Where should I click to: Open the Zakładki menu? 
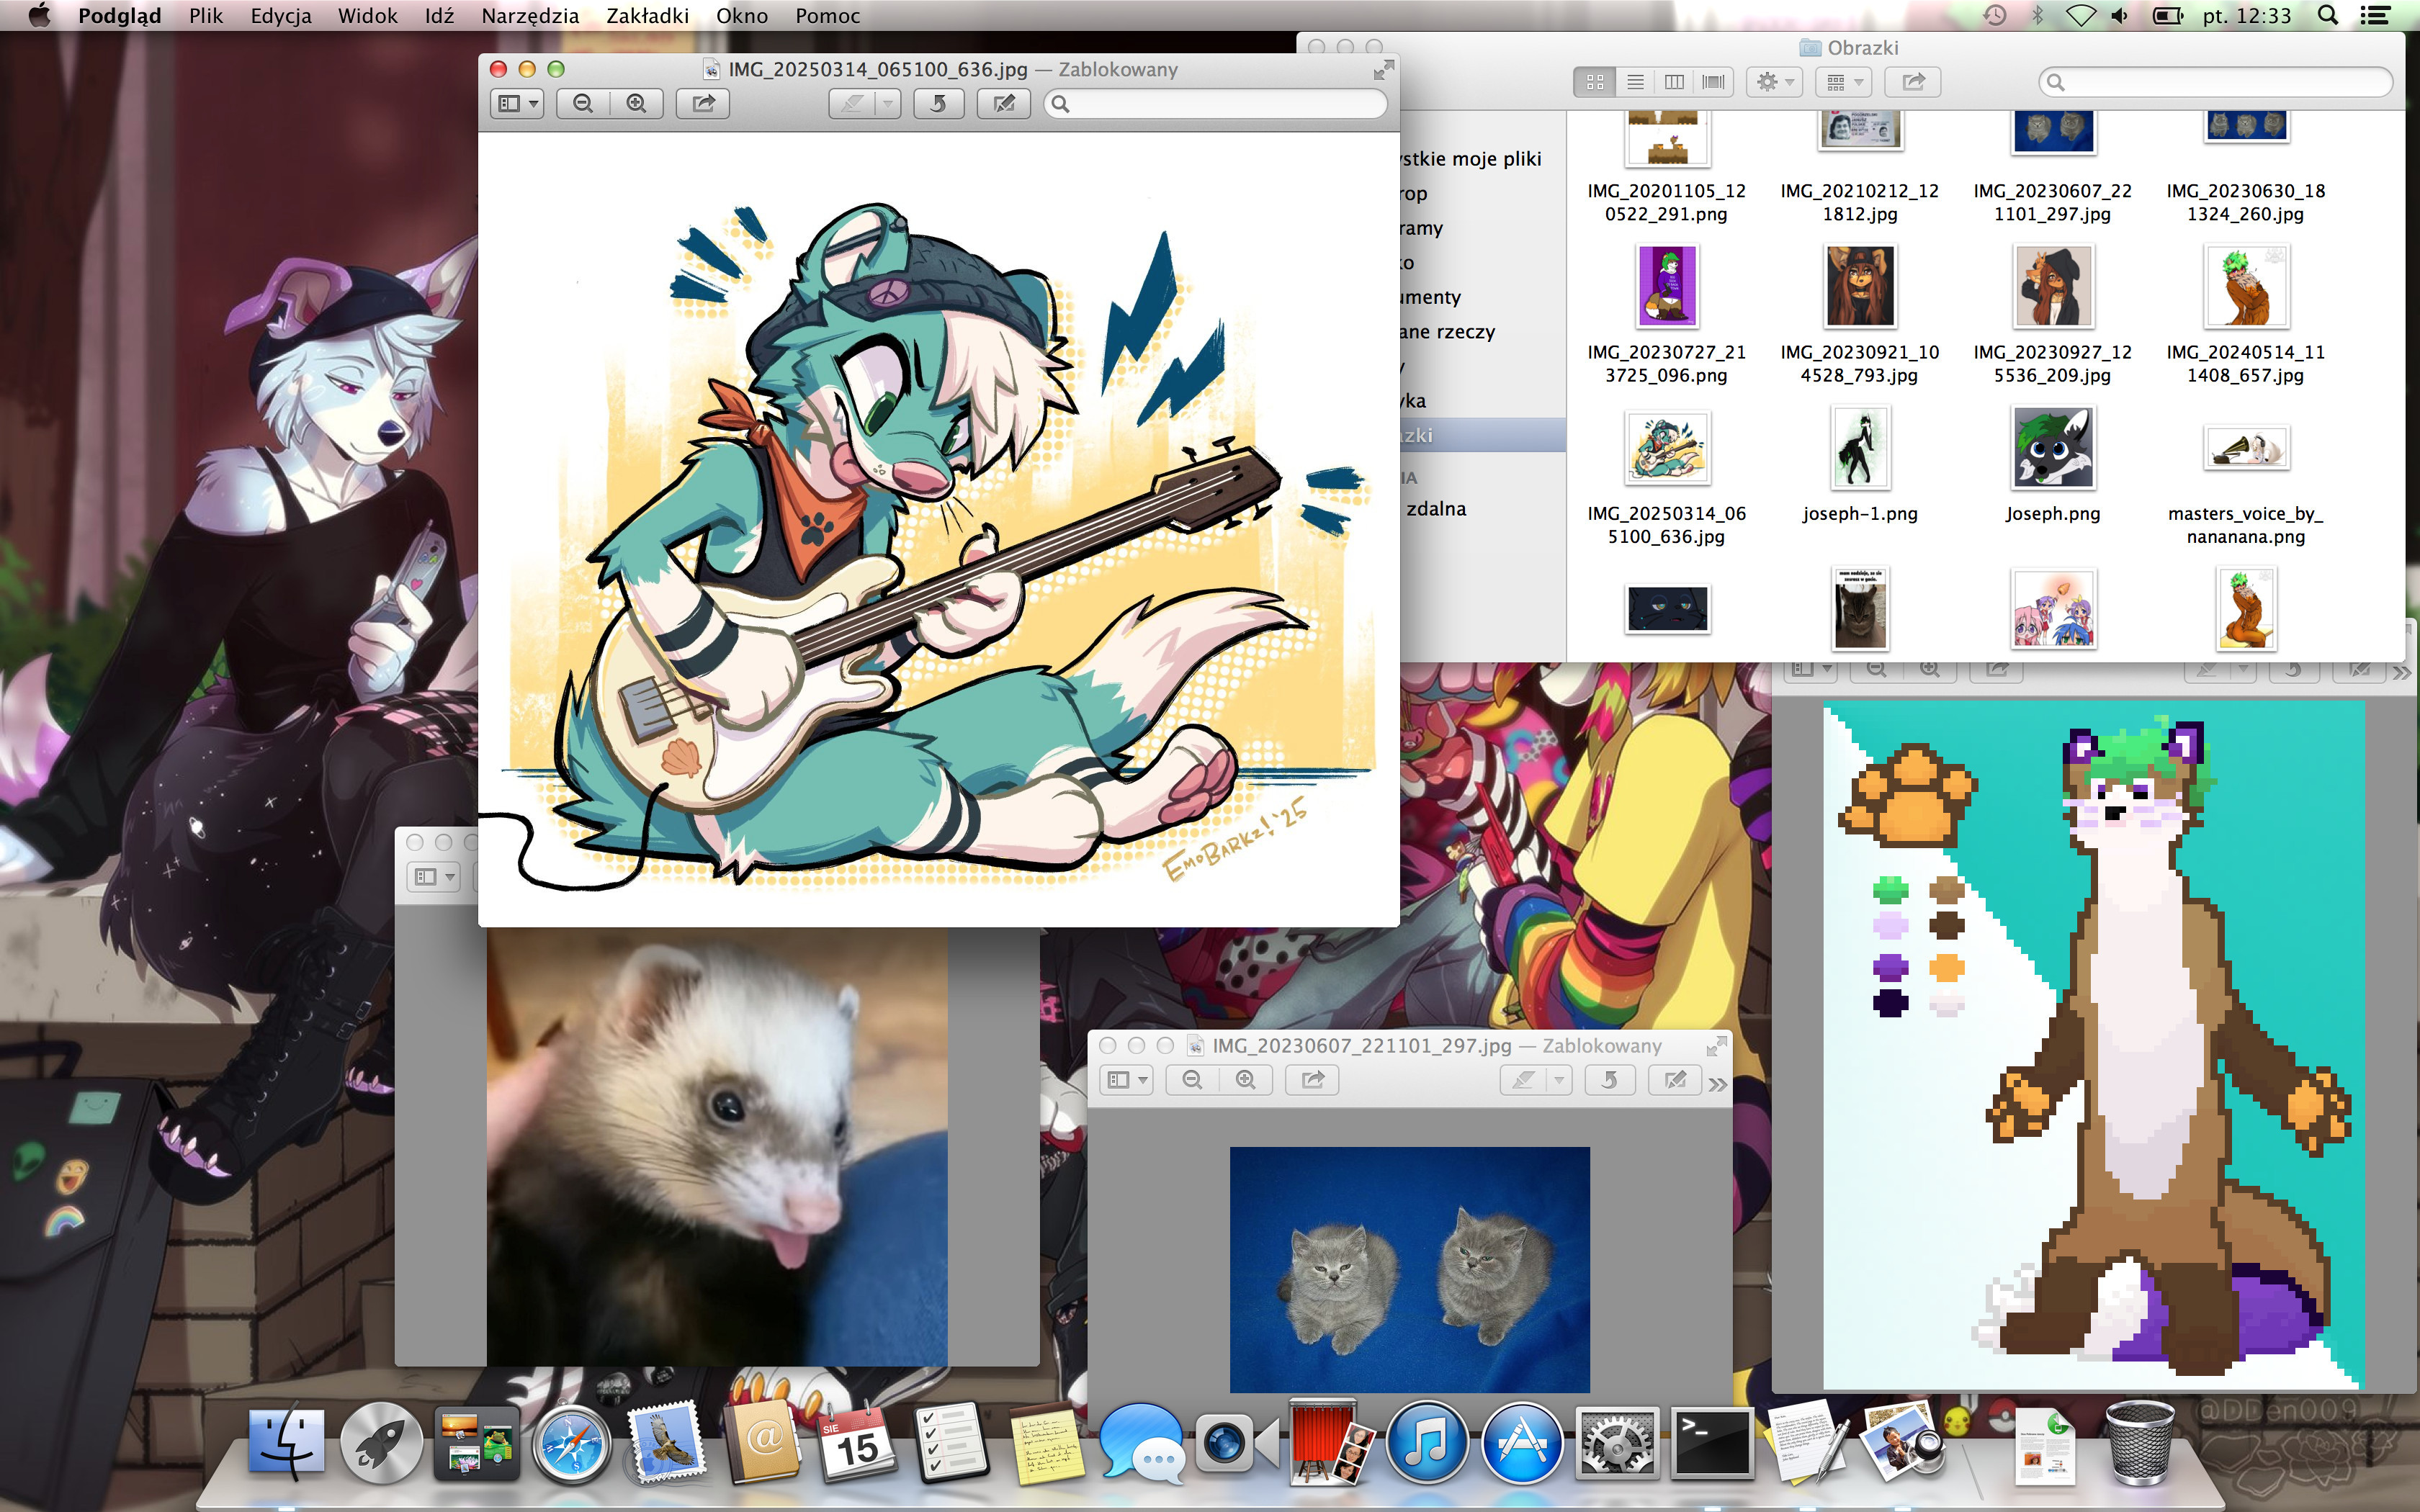[x=647, y=15]
